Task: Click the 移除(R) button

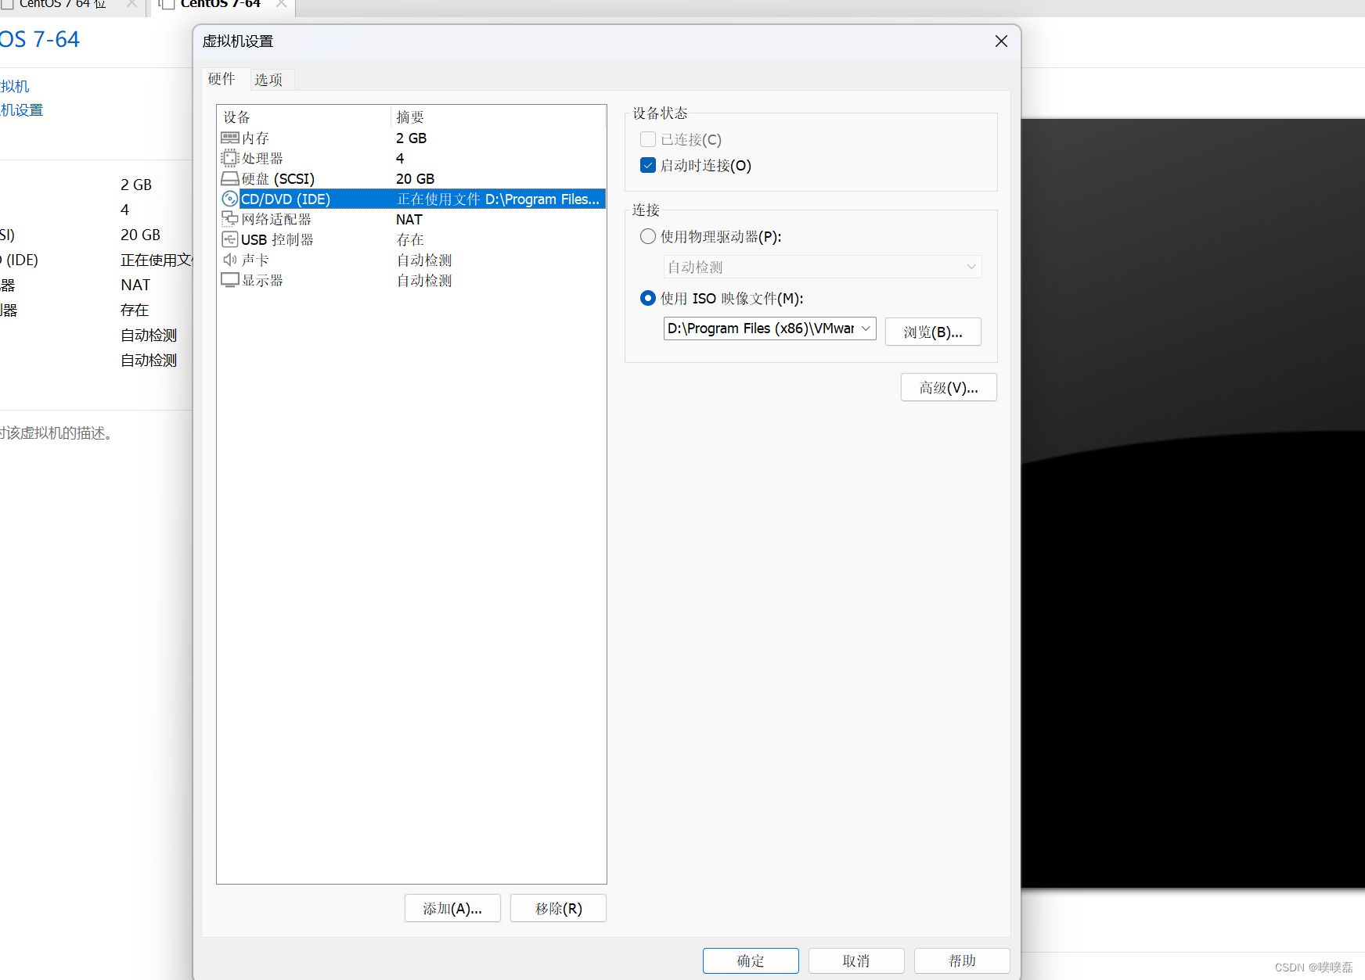Action: tap(558, 908)
